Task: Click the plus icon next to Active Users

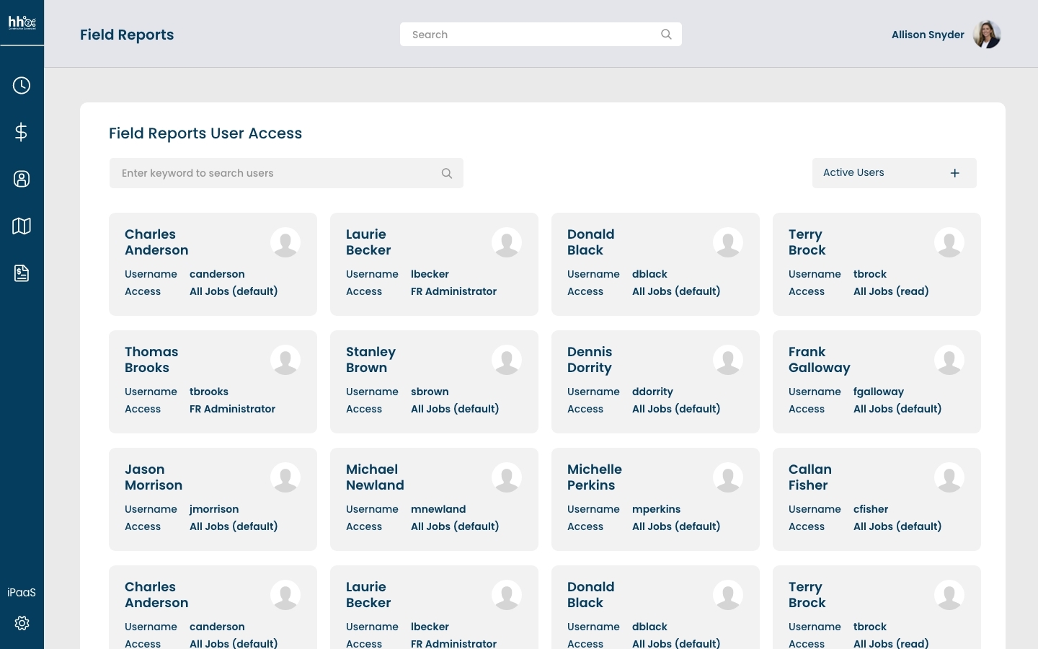Action: tap(955, 173)
